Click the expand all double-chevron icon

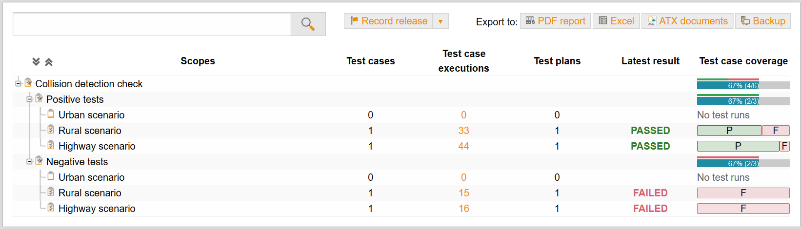[36, 61]
